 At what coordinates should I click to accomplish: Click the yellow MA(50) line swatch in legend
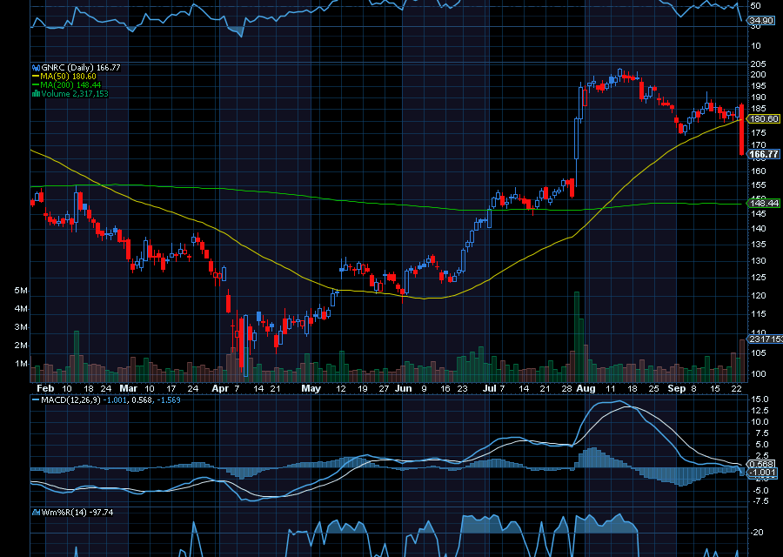coord(36,77)
